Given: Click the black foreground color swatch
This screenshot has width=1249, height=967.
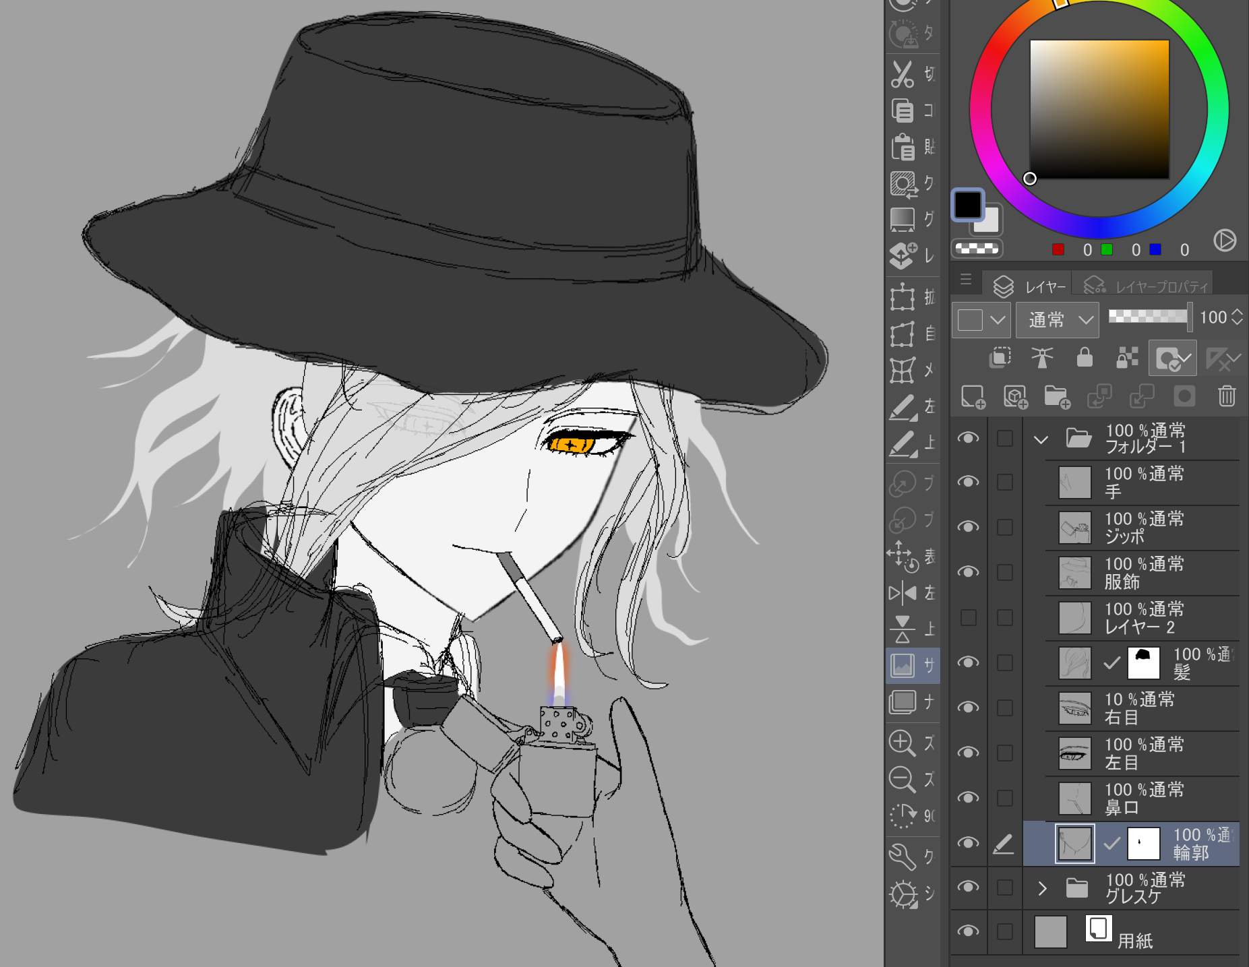Looking at the screenshot, I should point(967,205).
